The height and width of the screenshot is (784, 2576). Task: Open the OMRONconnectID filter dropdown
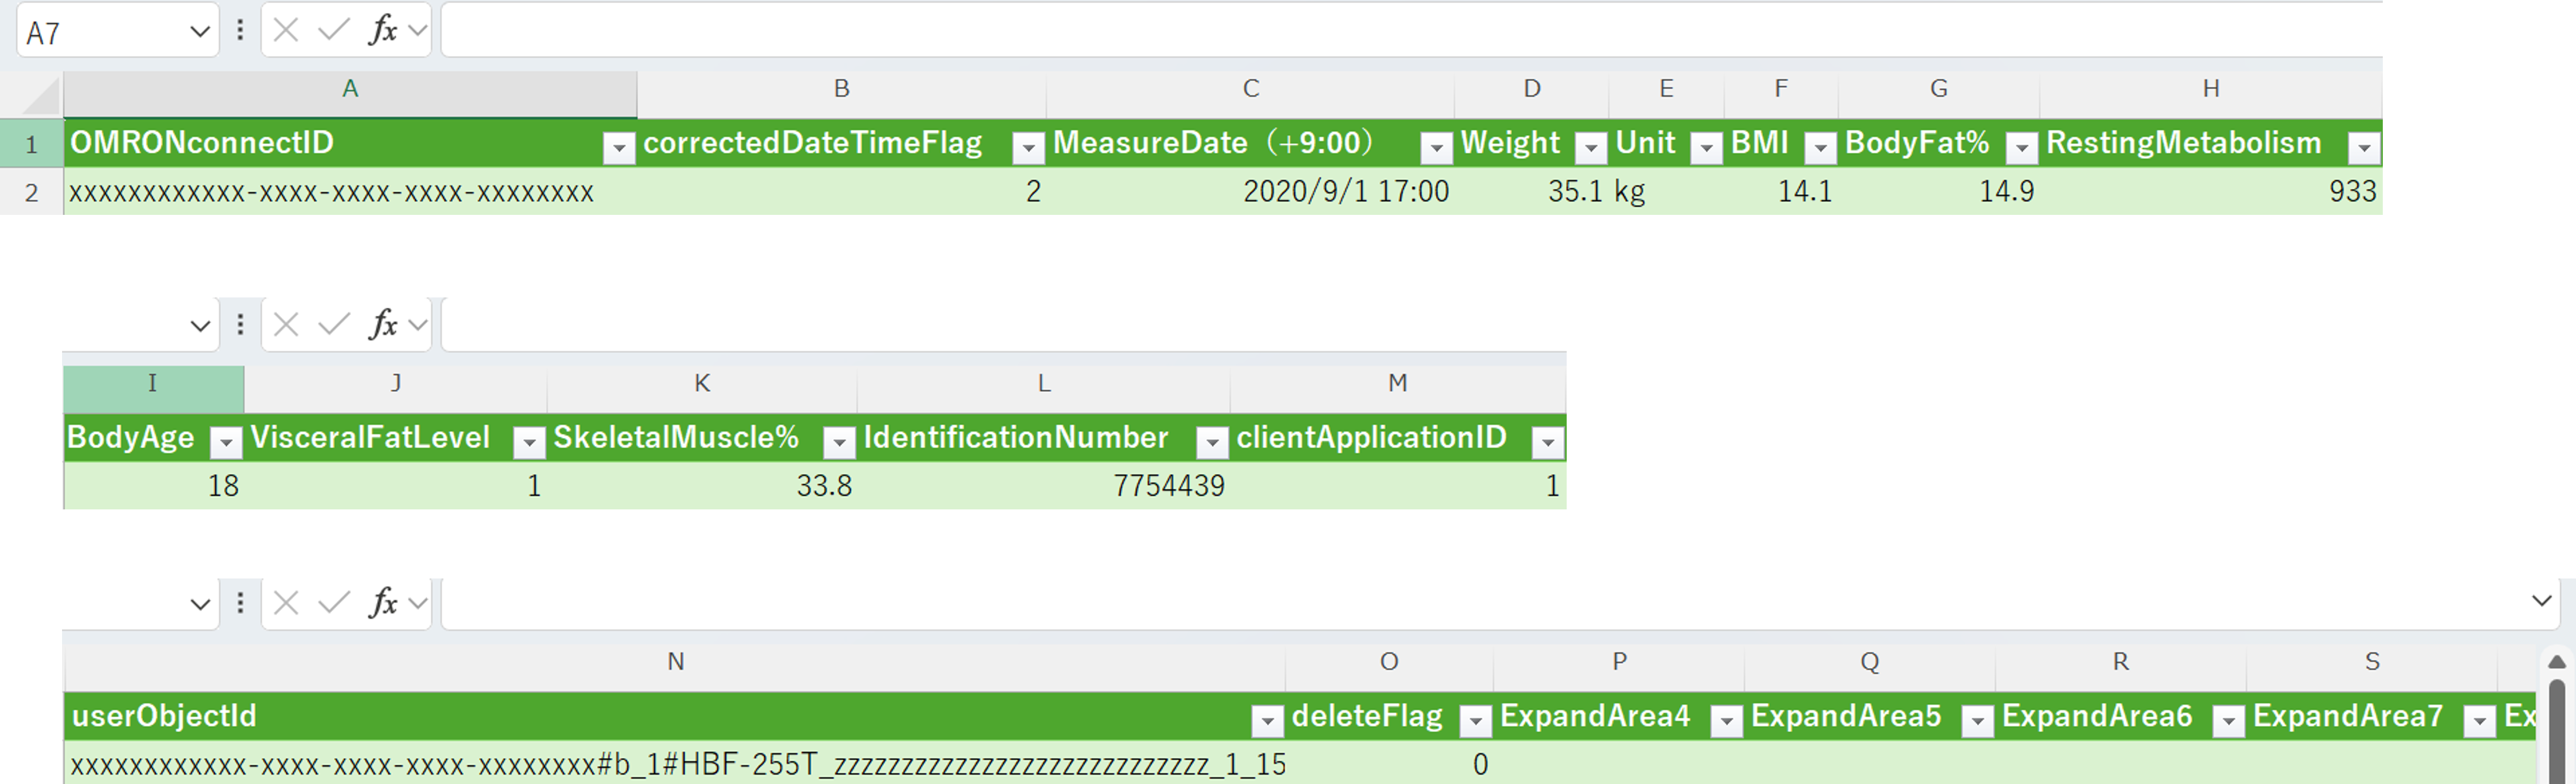pyautogui.click(x=619, y=148)
